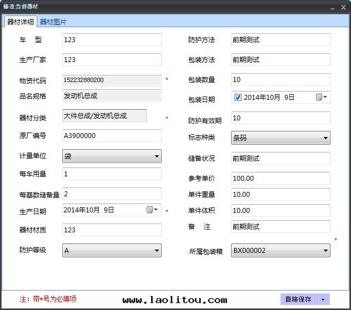Click the 器材分类 field
This screenshot has width=351, height=310.
coord(104,116)
